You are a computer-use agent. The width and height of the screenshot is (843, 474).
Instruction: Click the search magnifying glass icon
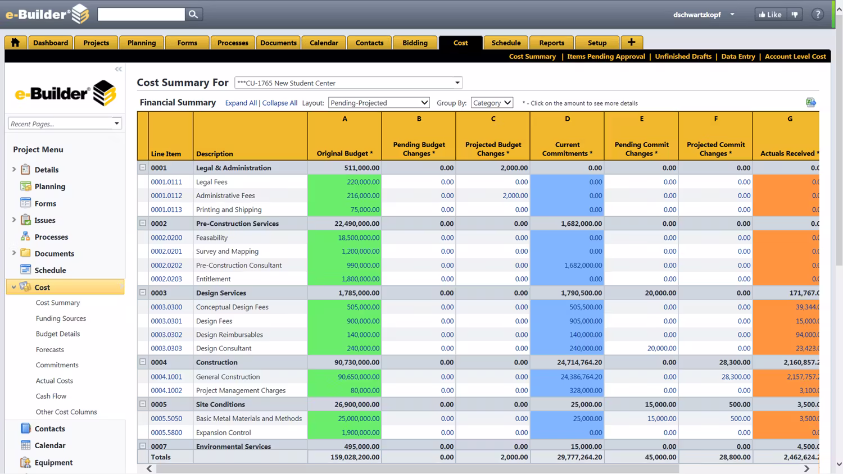point(193,13)
